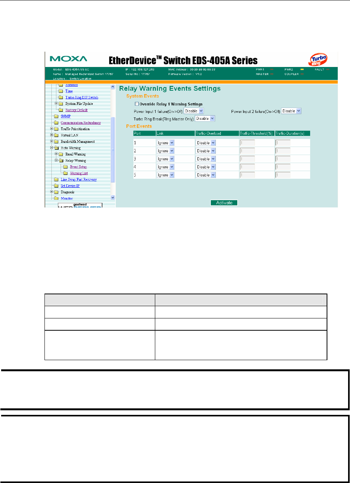Click the folder icon beside Diagnosis
This screenshot has width=350, height=483.
point(57,192)
